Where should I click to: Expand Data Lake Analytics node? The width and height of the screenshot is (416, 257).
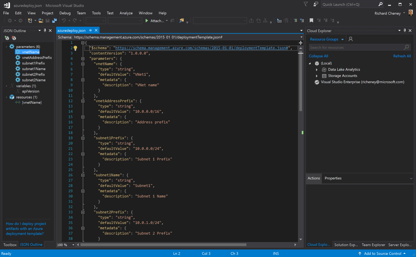tap(317, 70)
